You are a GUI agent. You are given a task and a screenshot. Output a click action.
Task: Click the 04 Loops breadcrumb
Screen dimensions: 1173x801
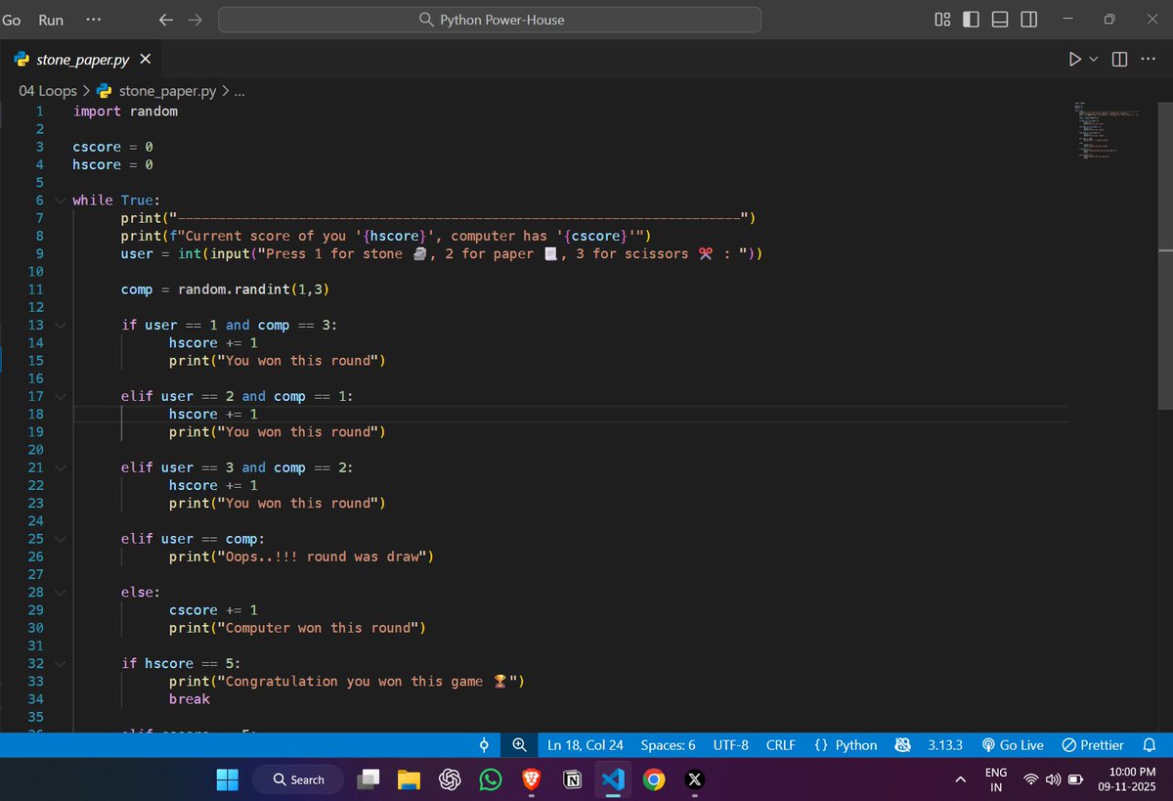click(x=48, y=91)
